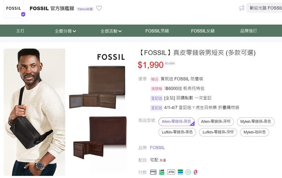Click the green striped payment icon
The height and width of the screenshot is (178, 282).
pos(181,172)
